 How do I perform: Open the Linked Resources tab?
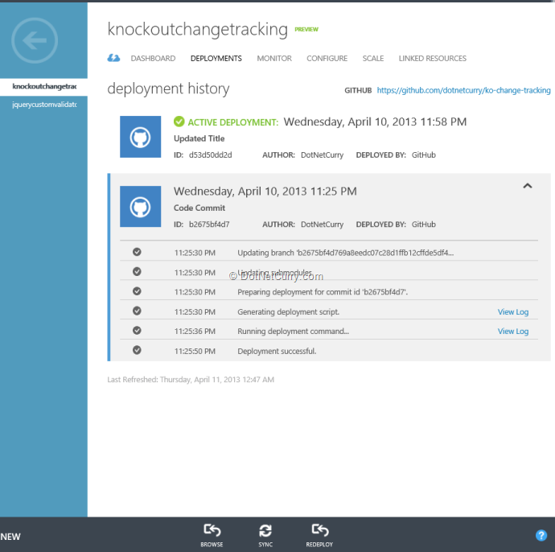[432, 59]
